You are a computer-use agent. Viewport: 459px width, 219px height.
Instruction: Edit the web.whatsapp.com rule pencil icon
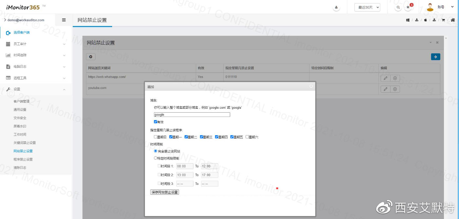[x=386, y=78]
